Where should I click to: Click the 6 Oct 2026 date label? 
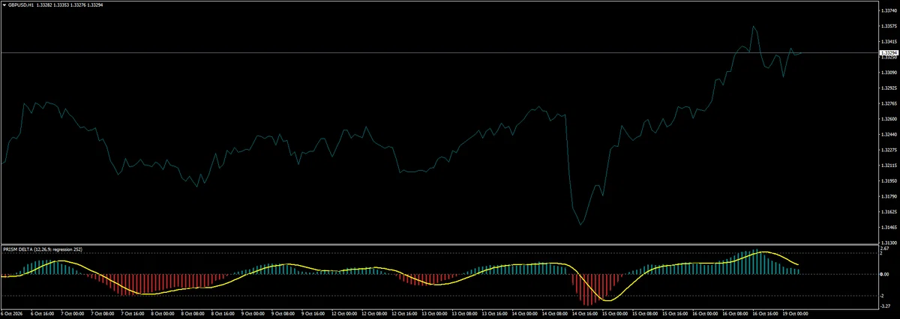[x=12, y=314]
